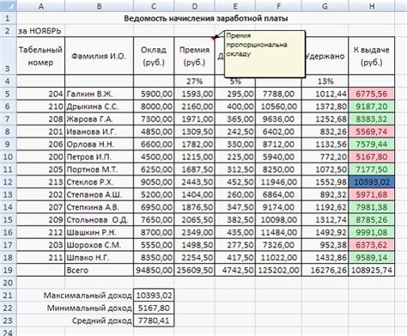This screenshot has width=407, height=336.
Task: Select cell with name 'Жарова Г.А.'
Action: (x=99, y=119)
